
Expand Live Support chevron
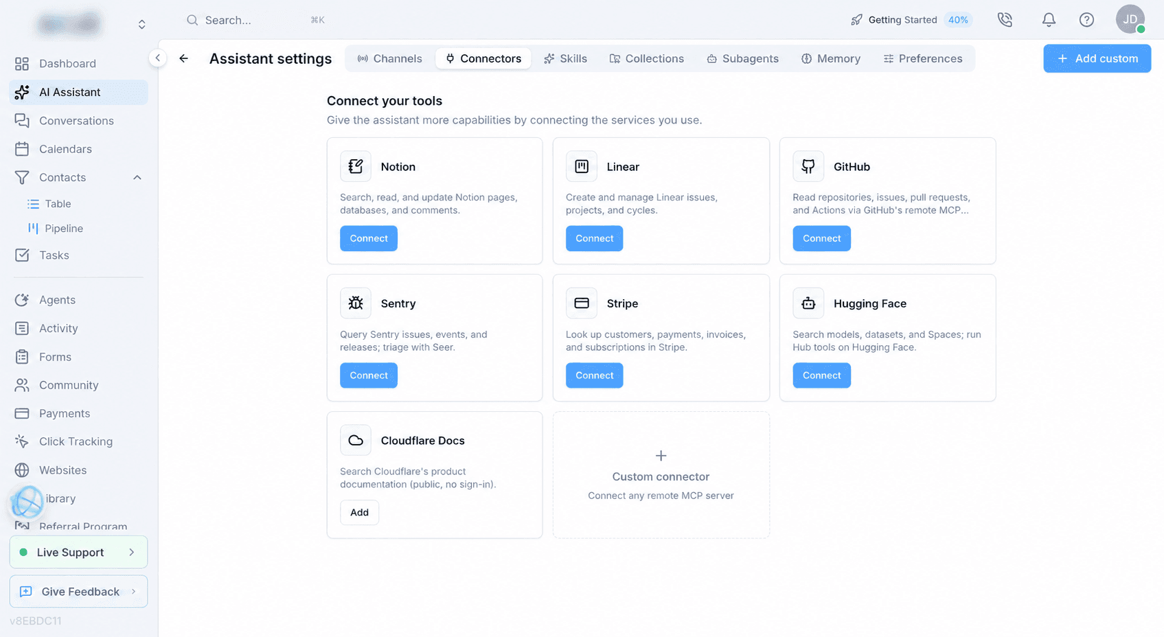pyautogui.click(x=132, y=552)
